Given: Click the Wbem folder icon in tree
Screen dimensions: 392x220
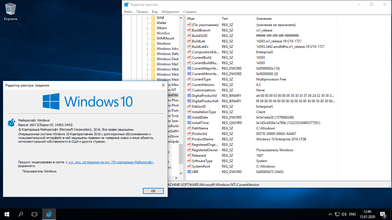Looking at the screenshot, I should 153,28.
